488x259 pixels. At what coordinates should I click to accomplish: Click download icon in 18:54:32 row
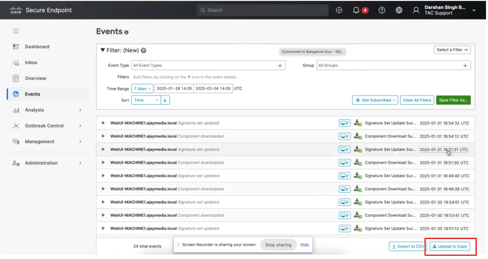[357, 123]
